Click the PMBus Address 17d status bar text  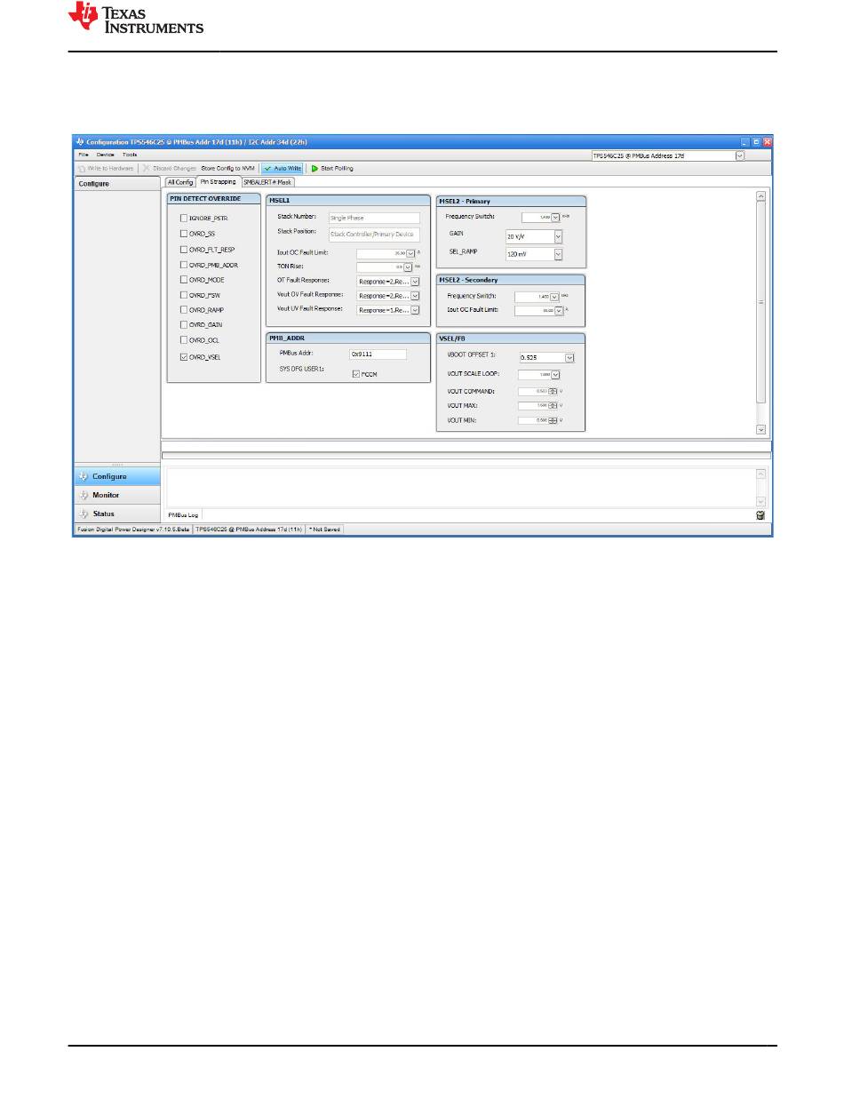[x=249, y=530]
